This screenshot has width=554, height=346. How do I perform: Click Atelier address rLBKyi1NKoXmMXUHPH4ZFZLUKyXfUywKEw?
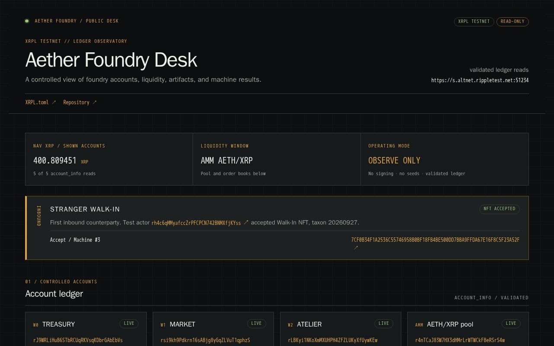pyautogui.click(x=332, y=340)
